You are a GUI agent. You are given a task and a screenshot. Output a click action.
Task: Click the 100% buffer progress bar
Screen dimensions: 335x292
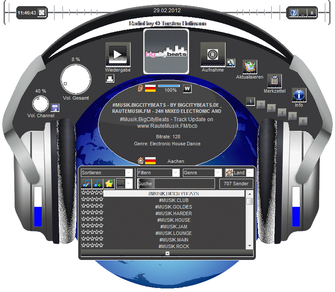(x=169, y=86)
